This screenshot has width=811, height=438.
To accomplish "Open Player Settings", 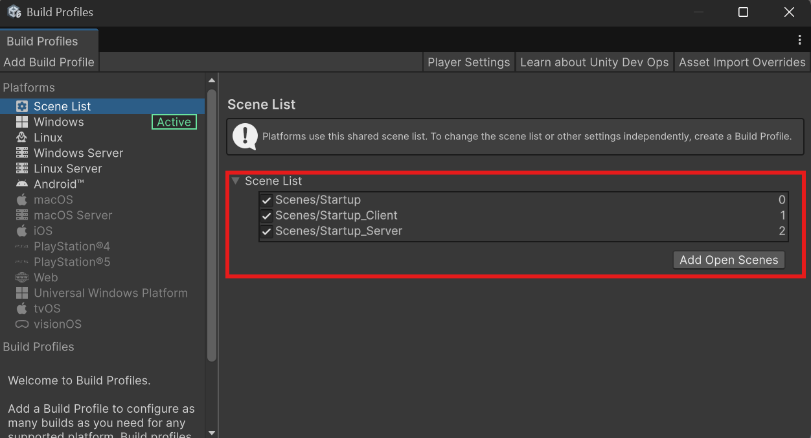I will tap(468, 62).
